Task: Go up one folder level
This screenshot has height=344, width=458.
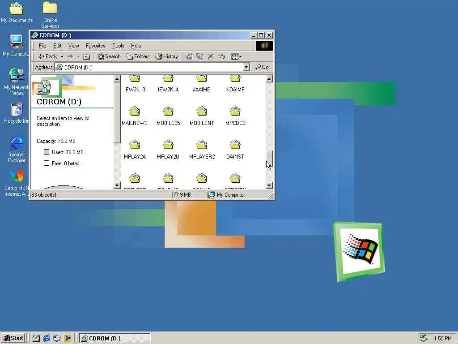Action: (x=86, y=56)
